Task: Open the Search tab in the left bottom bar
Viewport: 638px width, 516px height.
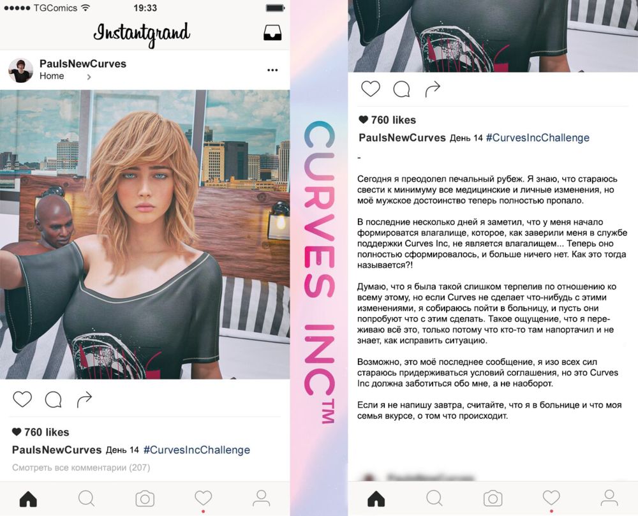Action: (x=86, y=499)
